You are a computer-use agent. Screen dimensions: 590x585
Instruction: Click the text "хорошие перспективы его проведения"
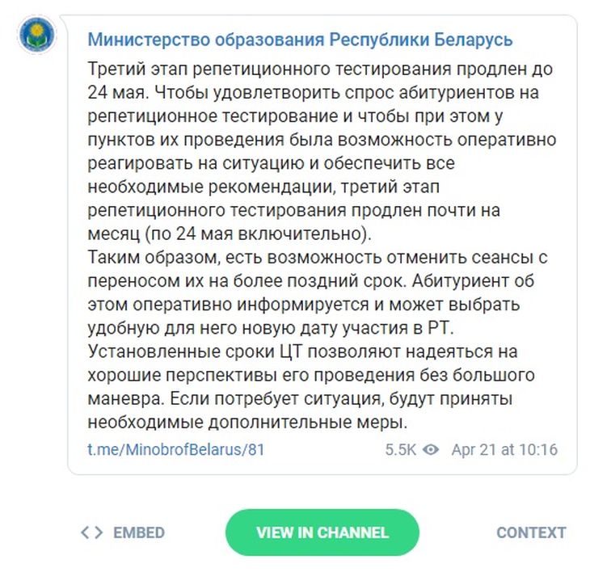tap(242, 377)
